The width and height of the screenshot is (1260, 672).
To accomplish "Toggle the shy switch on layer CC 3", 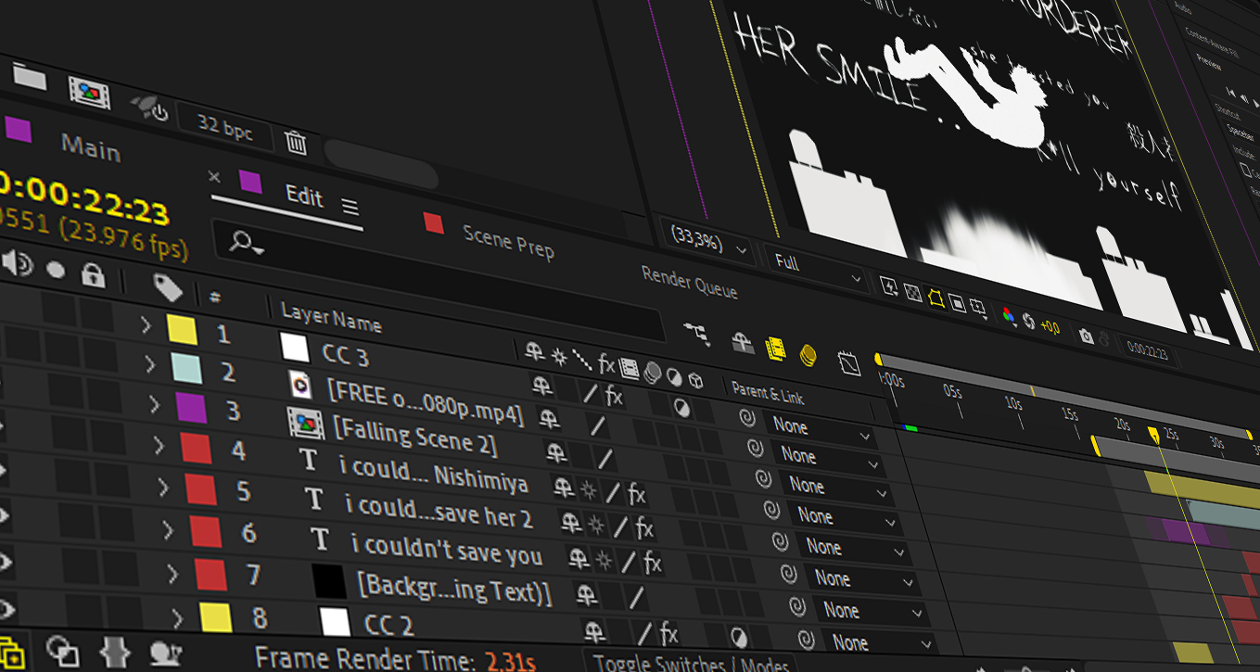I will pos(541,385).
